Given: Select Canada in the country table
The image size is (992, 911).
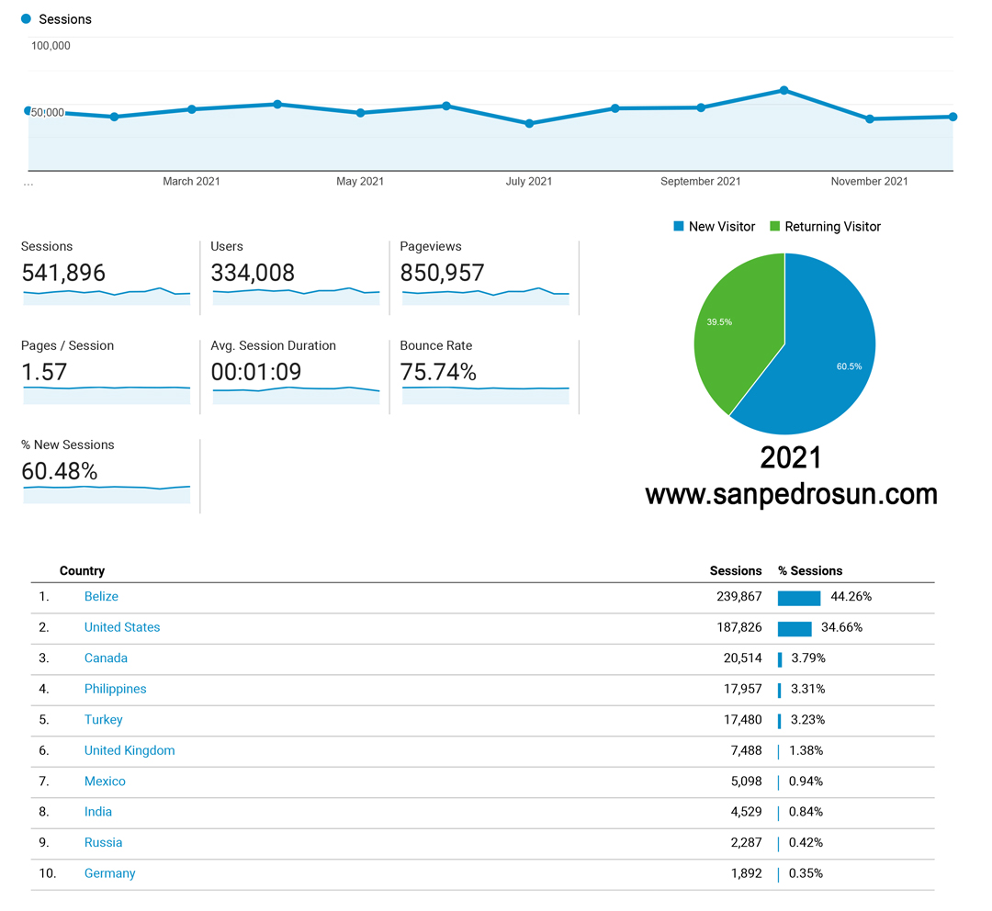Looking at the screenshot, I should pos(106,658).
